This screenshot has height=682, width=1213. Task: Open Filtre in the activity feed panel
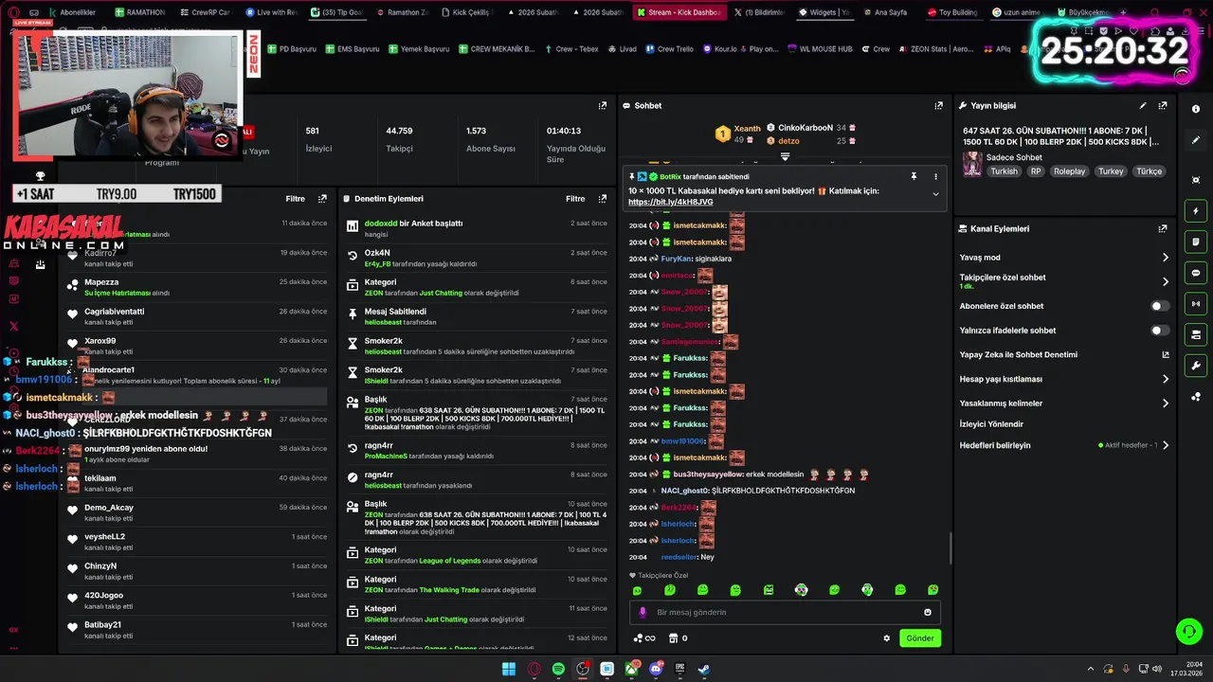click(296, 199)
